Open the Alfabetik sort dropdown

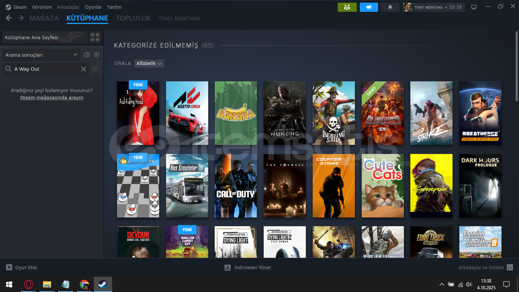coord(149,63)
